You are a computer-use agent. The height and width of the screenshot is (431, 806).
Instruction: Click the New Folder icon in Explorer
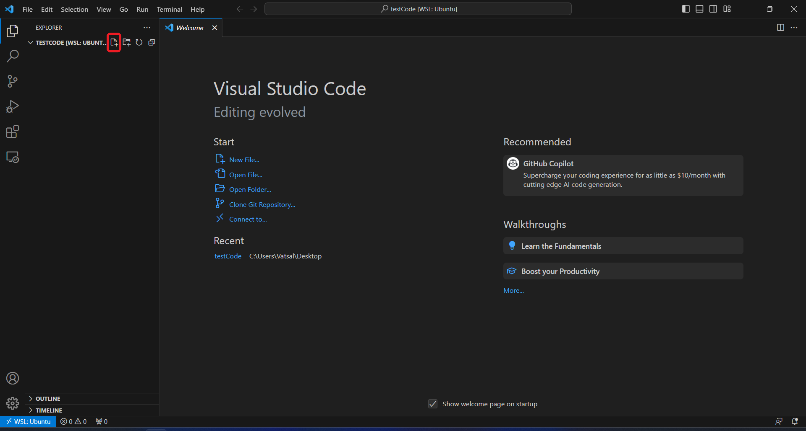click(x=126, y=42)
